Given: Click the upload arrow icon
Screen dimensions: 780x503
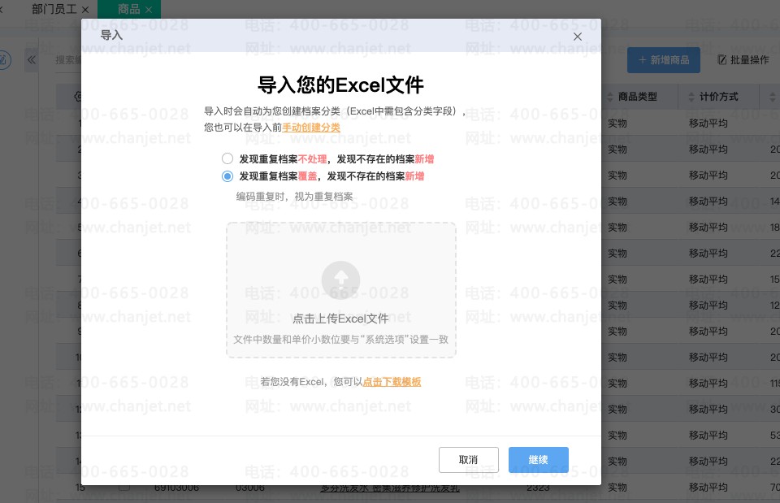Looking at the screenshot, I should pos(340,280).
